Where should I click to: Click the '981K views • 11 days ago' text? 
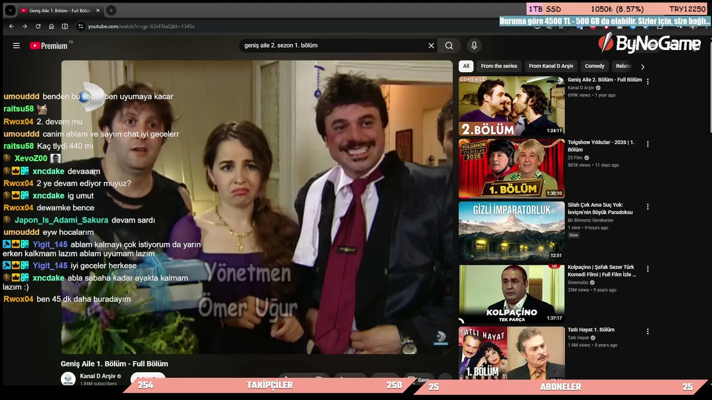click(x=594, y=165)
